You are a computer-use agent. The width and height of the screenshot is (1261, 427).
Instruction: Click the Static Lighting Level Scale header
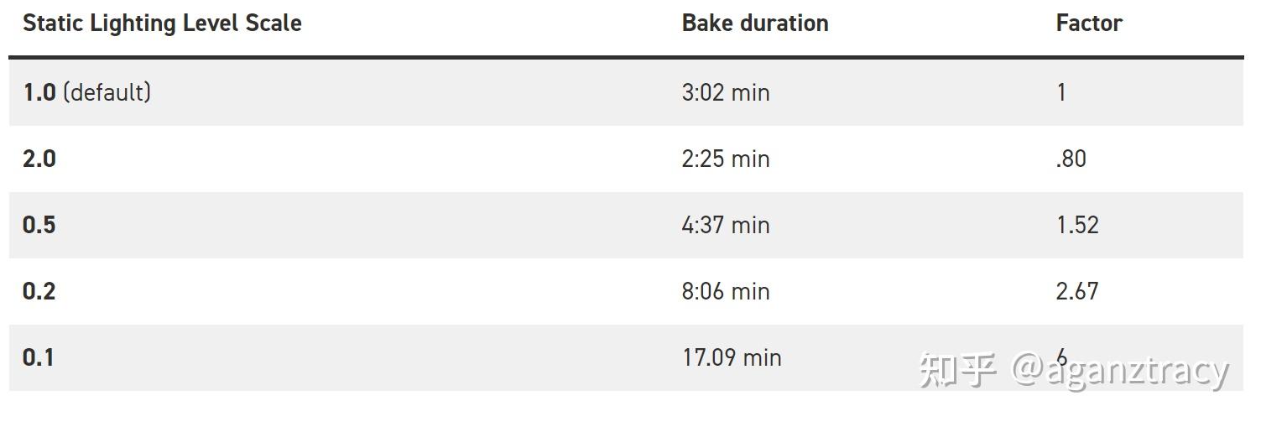pyautogui.click(x=162, y=23)
